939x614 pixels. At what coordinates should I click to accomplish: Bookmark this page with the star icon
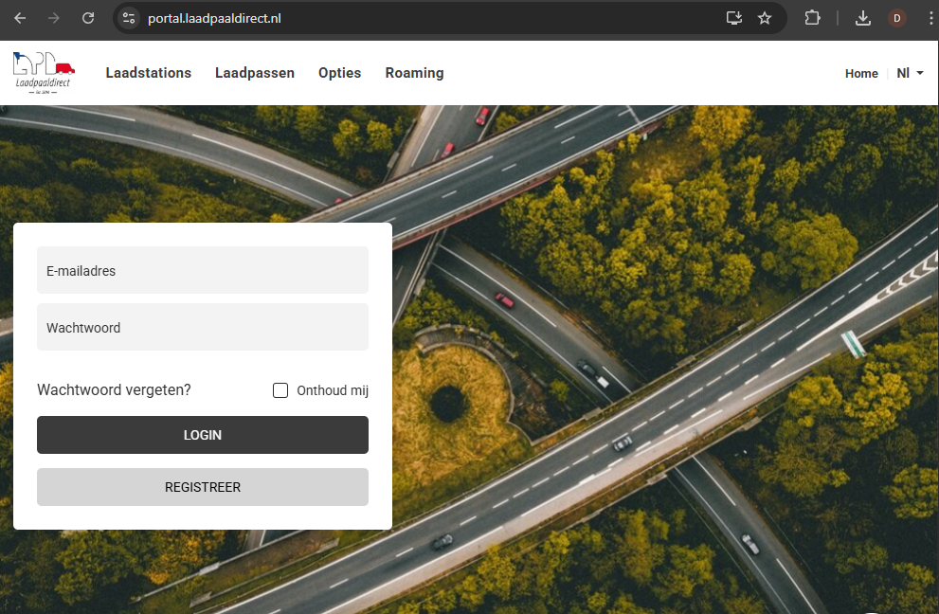pyautogui.click(x=765, y=18)
